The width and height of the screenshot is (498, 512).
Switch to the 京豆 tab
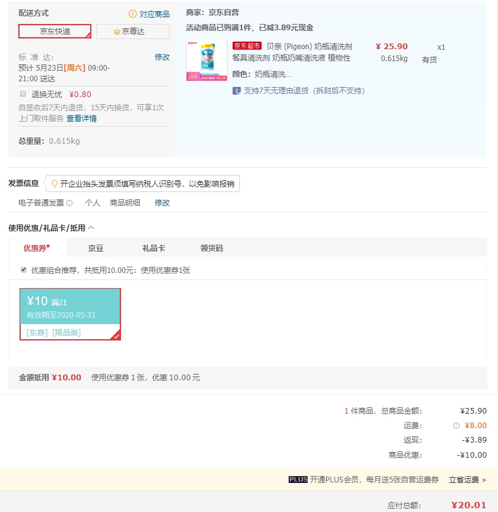click(96, 248)
